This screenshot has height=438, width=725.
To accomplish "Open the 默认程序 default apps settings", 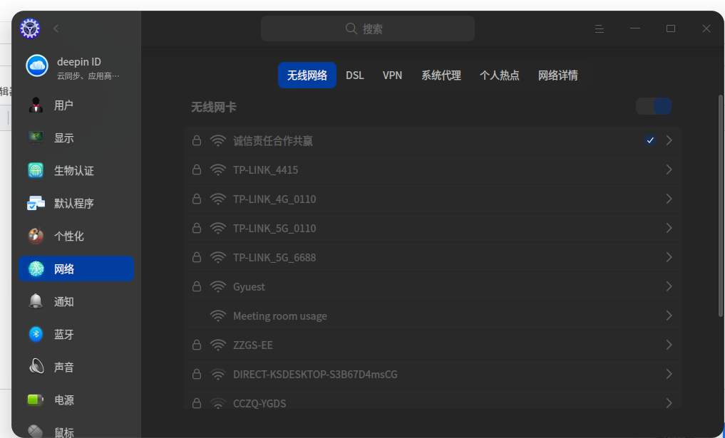I will 76,203.
